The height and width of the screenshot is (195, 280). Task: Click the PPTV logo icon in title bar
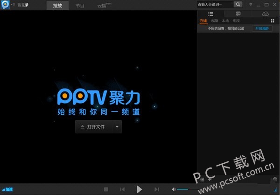5,5
